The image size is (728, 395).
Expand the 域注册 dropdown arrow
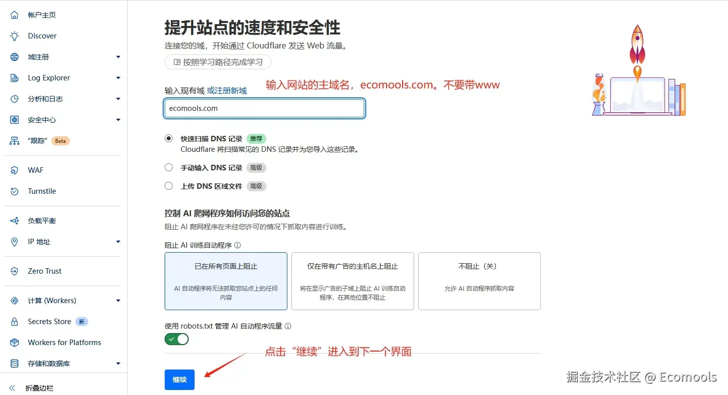point(118,57)
